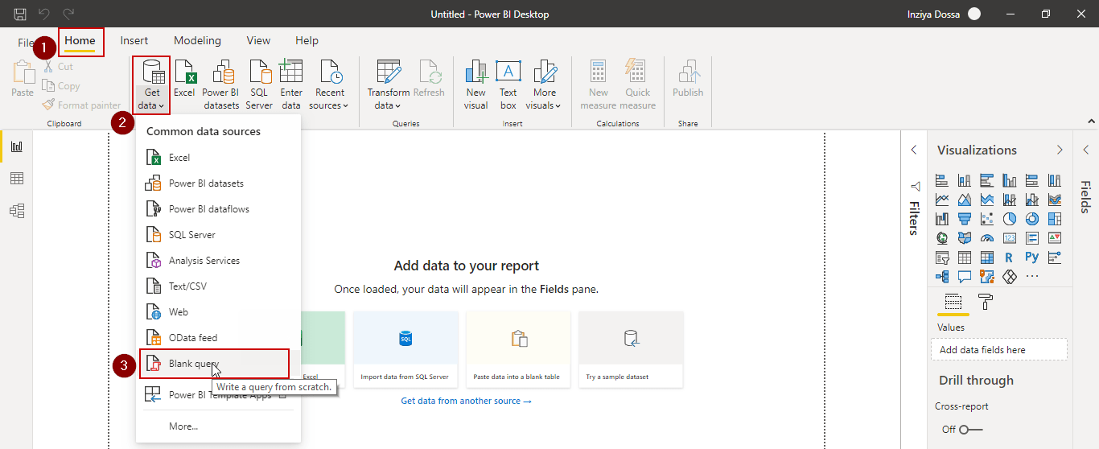Click More... at bottom of data sources menu
This screenshot has height=449, width=1099.
pos(218,426)
